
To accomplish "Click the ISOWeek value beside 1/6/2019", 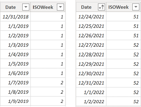I will 48,73.
